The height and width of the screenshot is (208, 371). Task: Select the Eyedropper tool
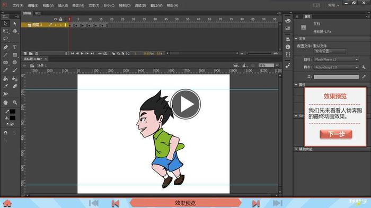point(5,86)
